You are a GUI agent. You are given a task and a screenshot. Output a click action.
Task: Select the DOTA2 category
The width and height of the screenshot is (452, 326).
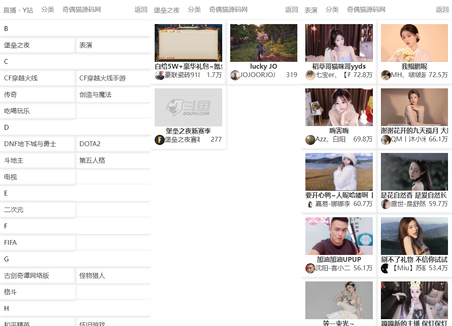point(113,144)
